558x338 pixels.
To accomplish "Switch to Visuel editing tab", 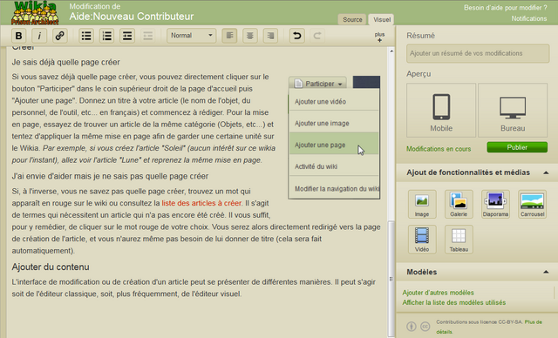I will (382, 19).
